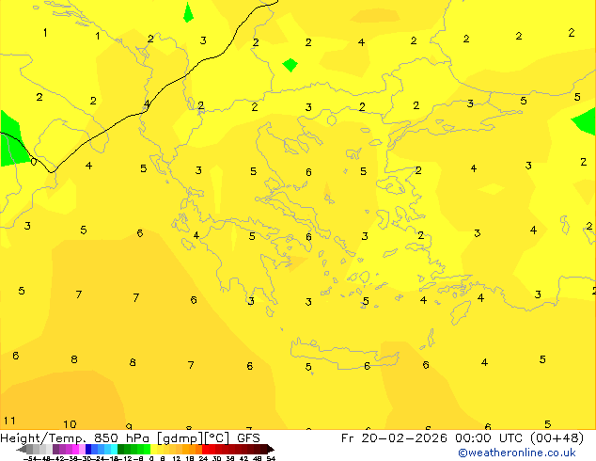This screenshot has height=461, width=596.
Task: Click the green diamond patch north of Greece
Action: [x=290, y=65]
